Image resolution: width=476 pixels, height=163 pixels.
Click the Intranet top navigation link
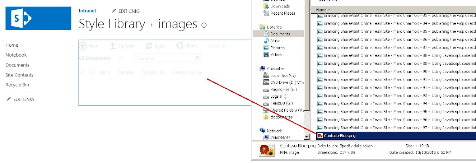tap(87, 11)
